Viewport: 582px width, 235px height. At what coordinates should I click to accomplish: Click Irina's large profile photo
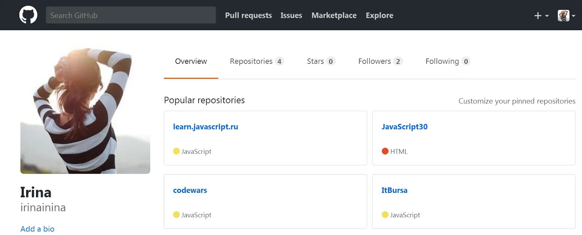tap(85, 111)
